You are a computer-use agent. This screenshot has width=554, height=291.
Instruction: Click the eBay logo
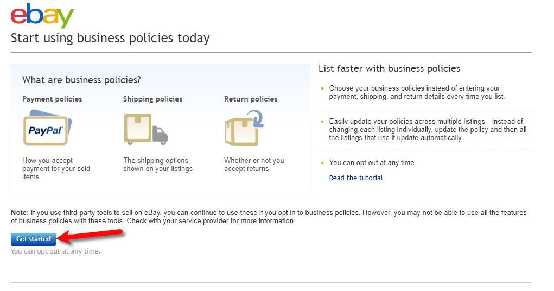point(42,16)
